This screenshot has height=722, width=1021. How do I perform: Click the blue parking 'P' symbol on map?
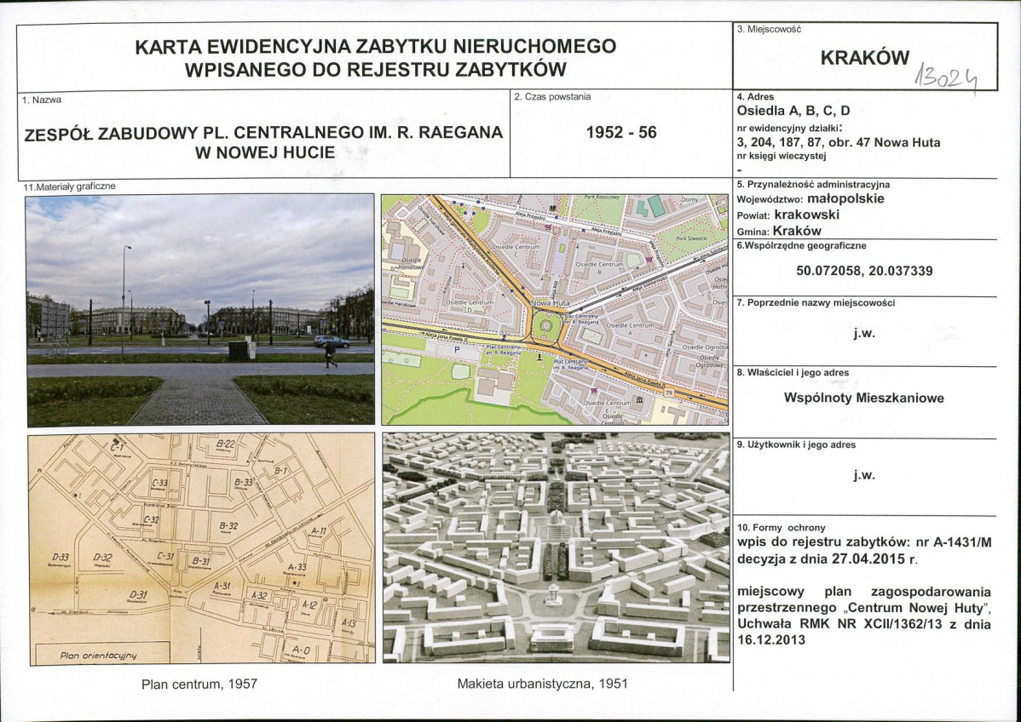457,350
